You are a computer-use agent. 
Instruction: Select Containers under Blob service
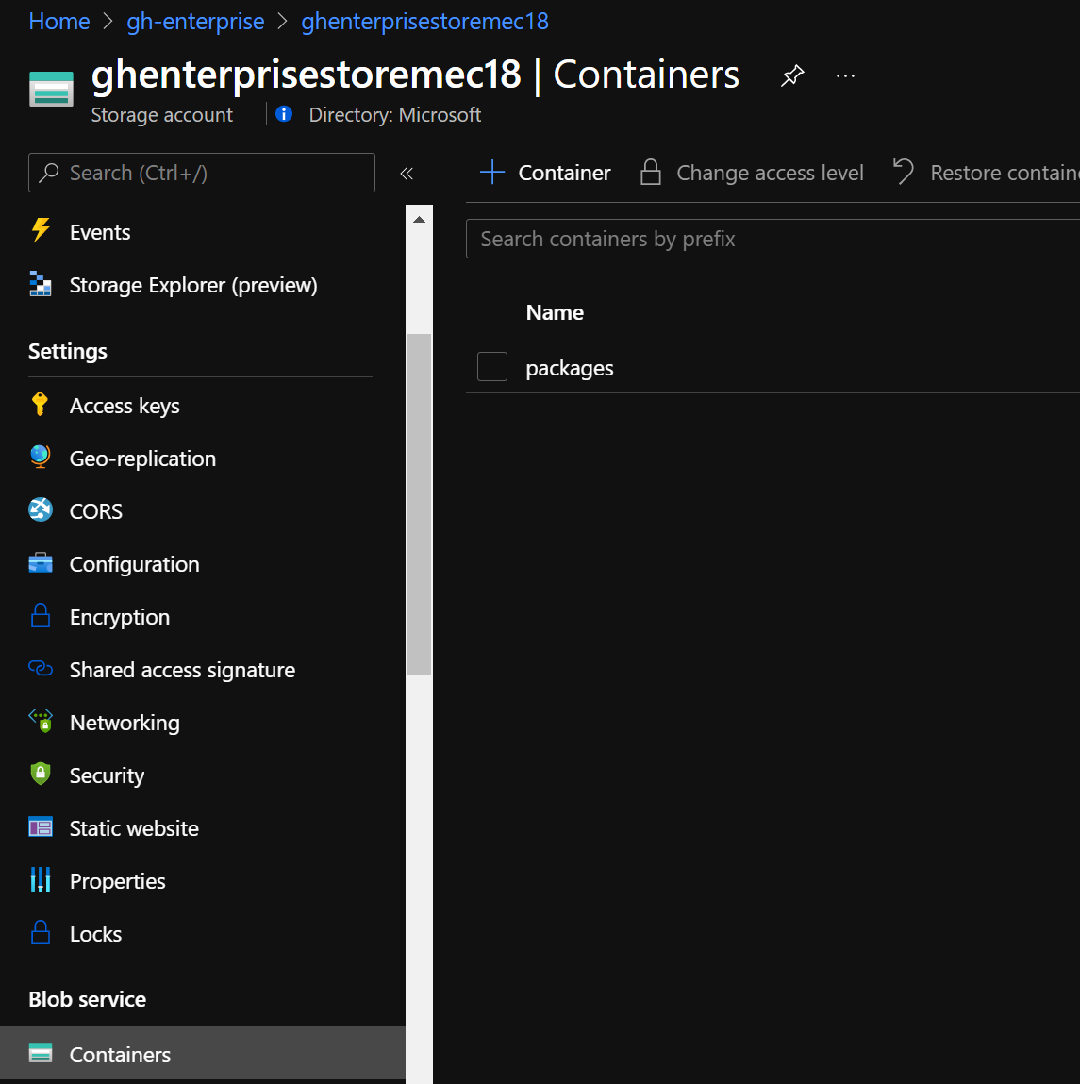(203, 1053)
